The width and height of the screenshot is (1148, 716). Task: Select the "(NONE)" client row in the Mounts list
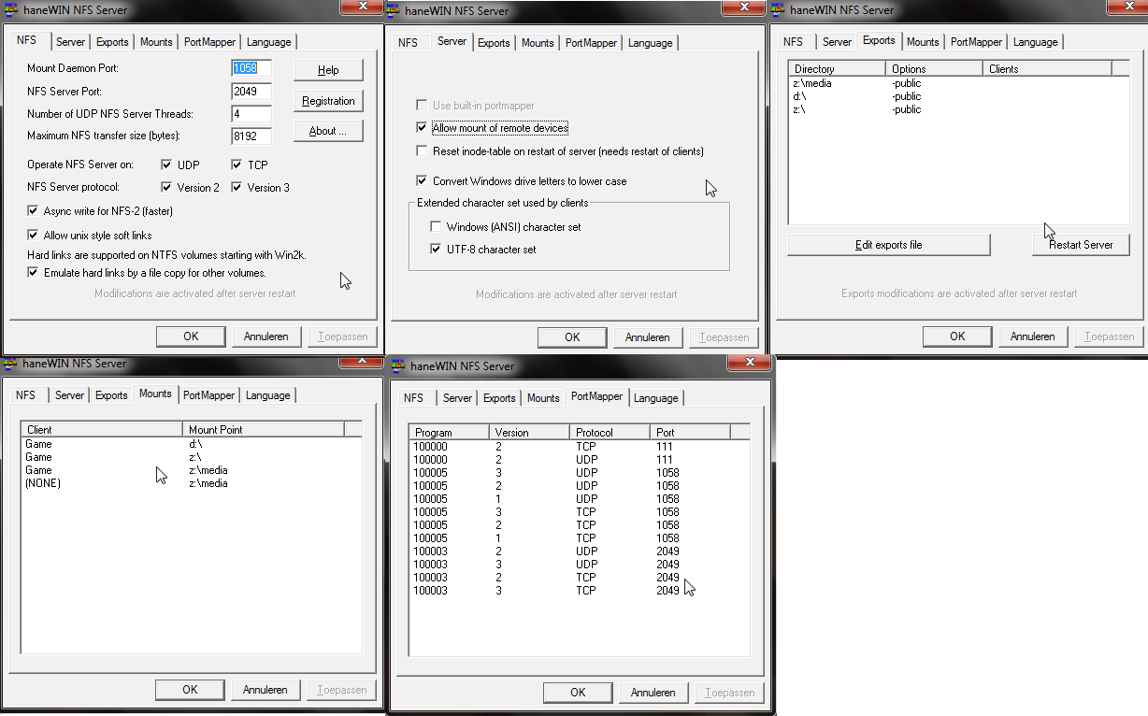[191, 483]
